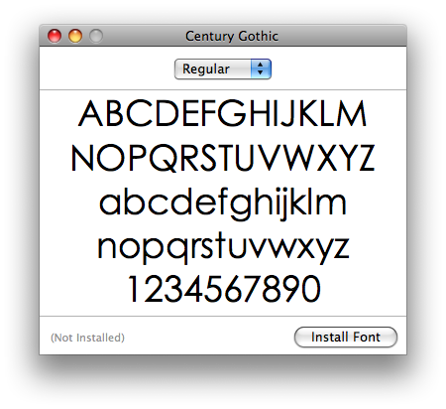Open the Regular font style dropdown

[x=223, y=68]
